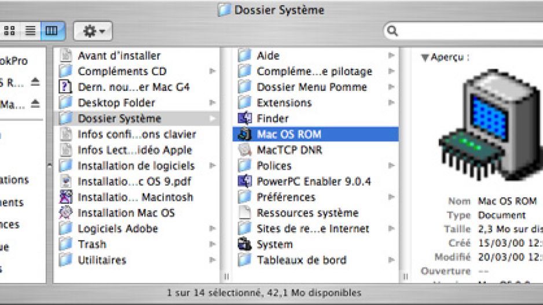
Task: Select the Installatio...c OS 9.pdf icon
Action: pyautogui.click(x=66, y=181)
